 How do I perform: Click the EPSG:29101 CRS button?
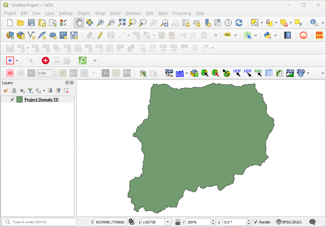(x=289, y=222)
